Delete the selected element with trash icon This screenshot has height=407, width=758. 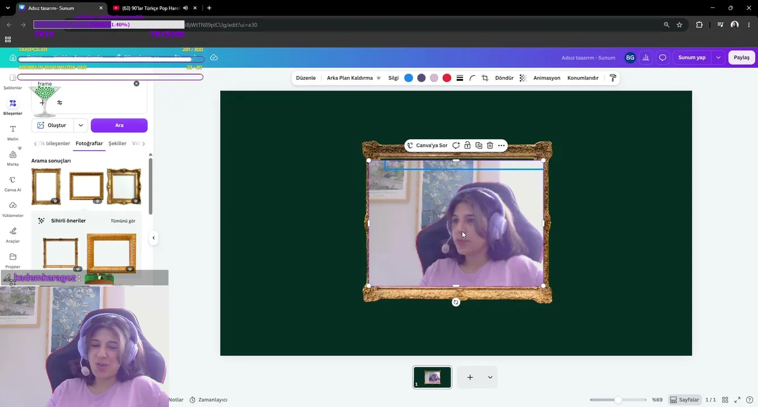point(490,145)
